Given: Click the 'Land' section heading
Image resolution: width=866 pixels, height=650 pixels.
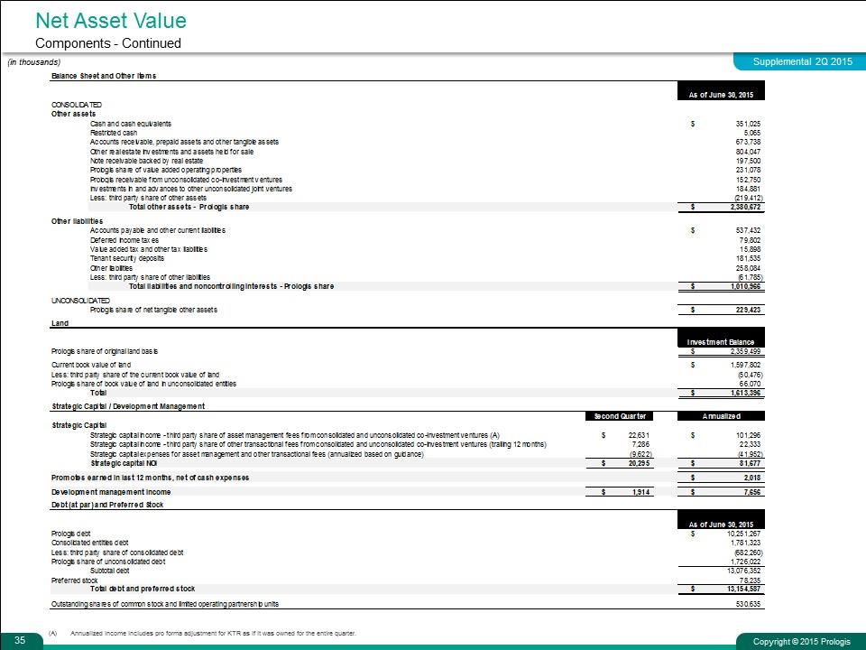Looking at the screenshot, I should tap(60, 323).
